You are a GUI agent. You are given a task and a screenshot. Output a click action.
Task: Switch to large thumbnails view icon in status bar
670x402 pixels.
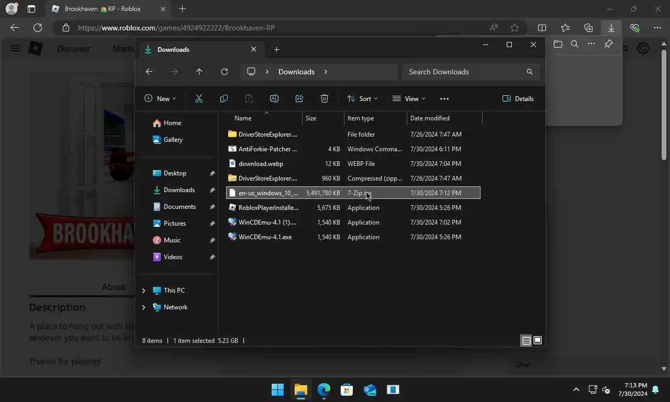click(537, 341)
